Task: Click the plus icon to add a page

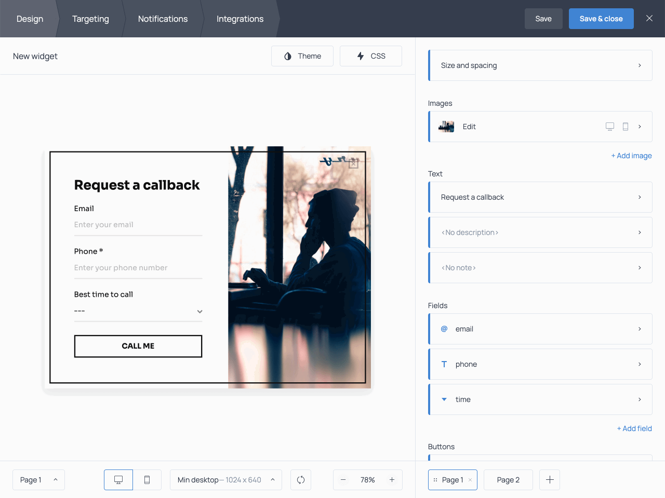Action: click(x=549, y=480)
